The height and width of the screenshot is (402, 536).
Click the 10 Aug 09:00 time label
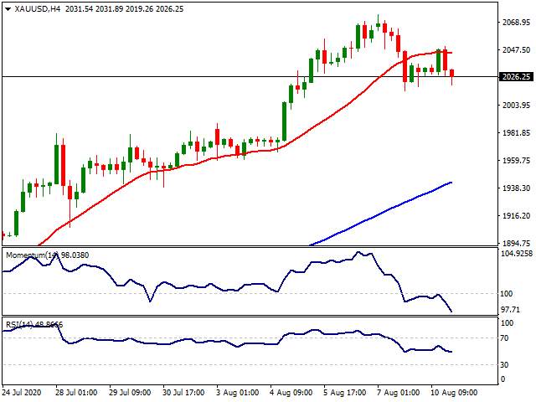[x=454, y=392]
